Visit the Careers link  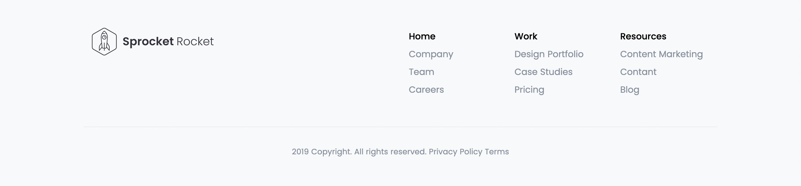[426, 90]
